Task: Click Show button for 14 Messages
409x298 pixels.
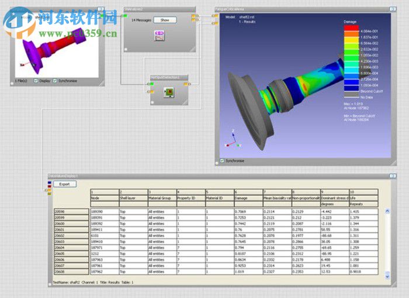Action: click(x=165, y=20)
